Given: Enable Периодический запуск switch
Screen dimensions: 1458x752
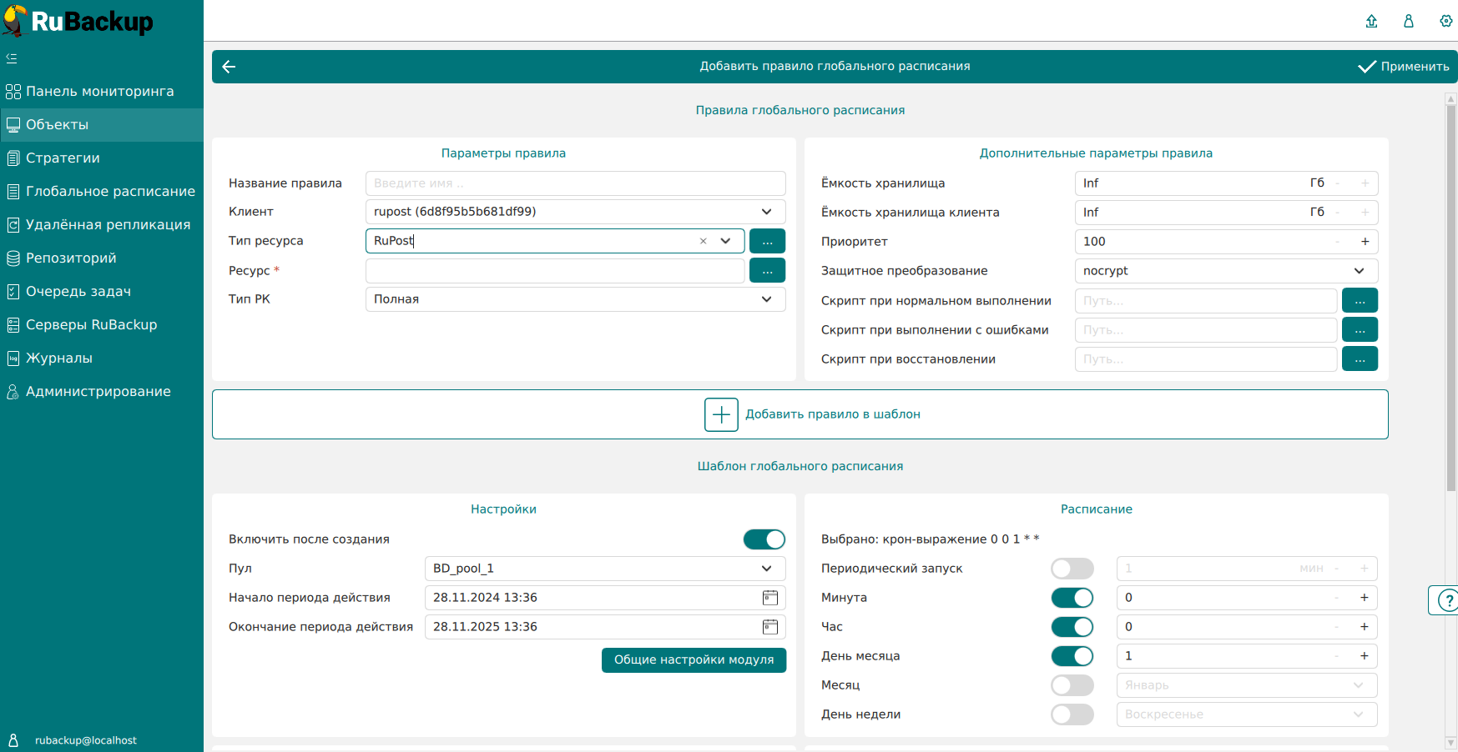Looking at the screenshot, I should [1072, 569].
